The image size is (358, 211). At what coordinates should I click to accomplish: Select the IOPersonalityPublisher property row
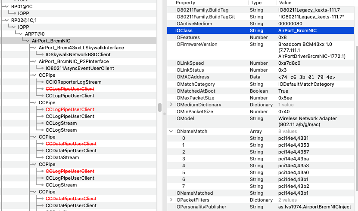261,207
